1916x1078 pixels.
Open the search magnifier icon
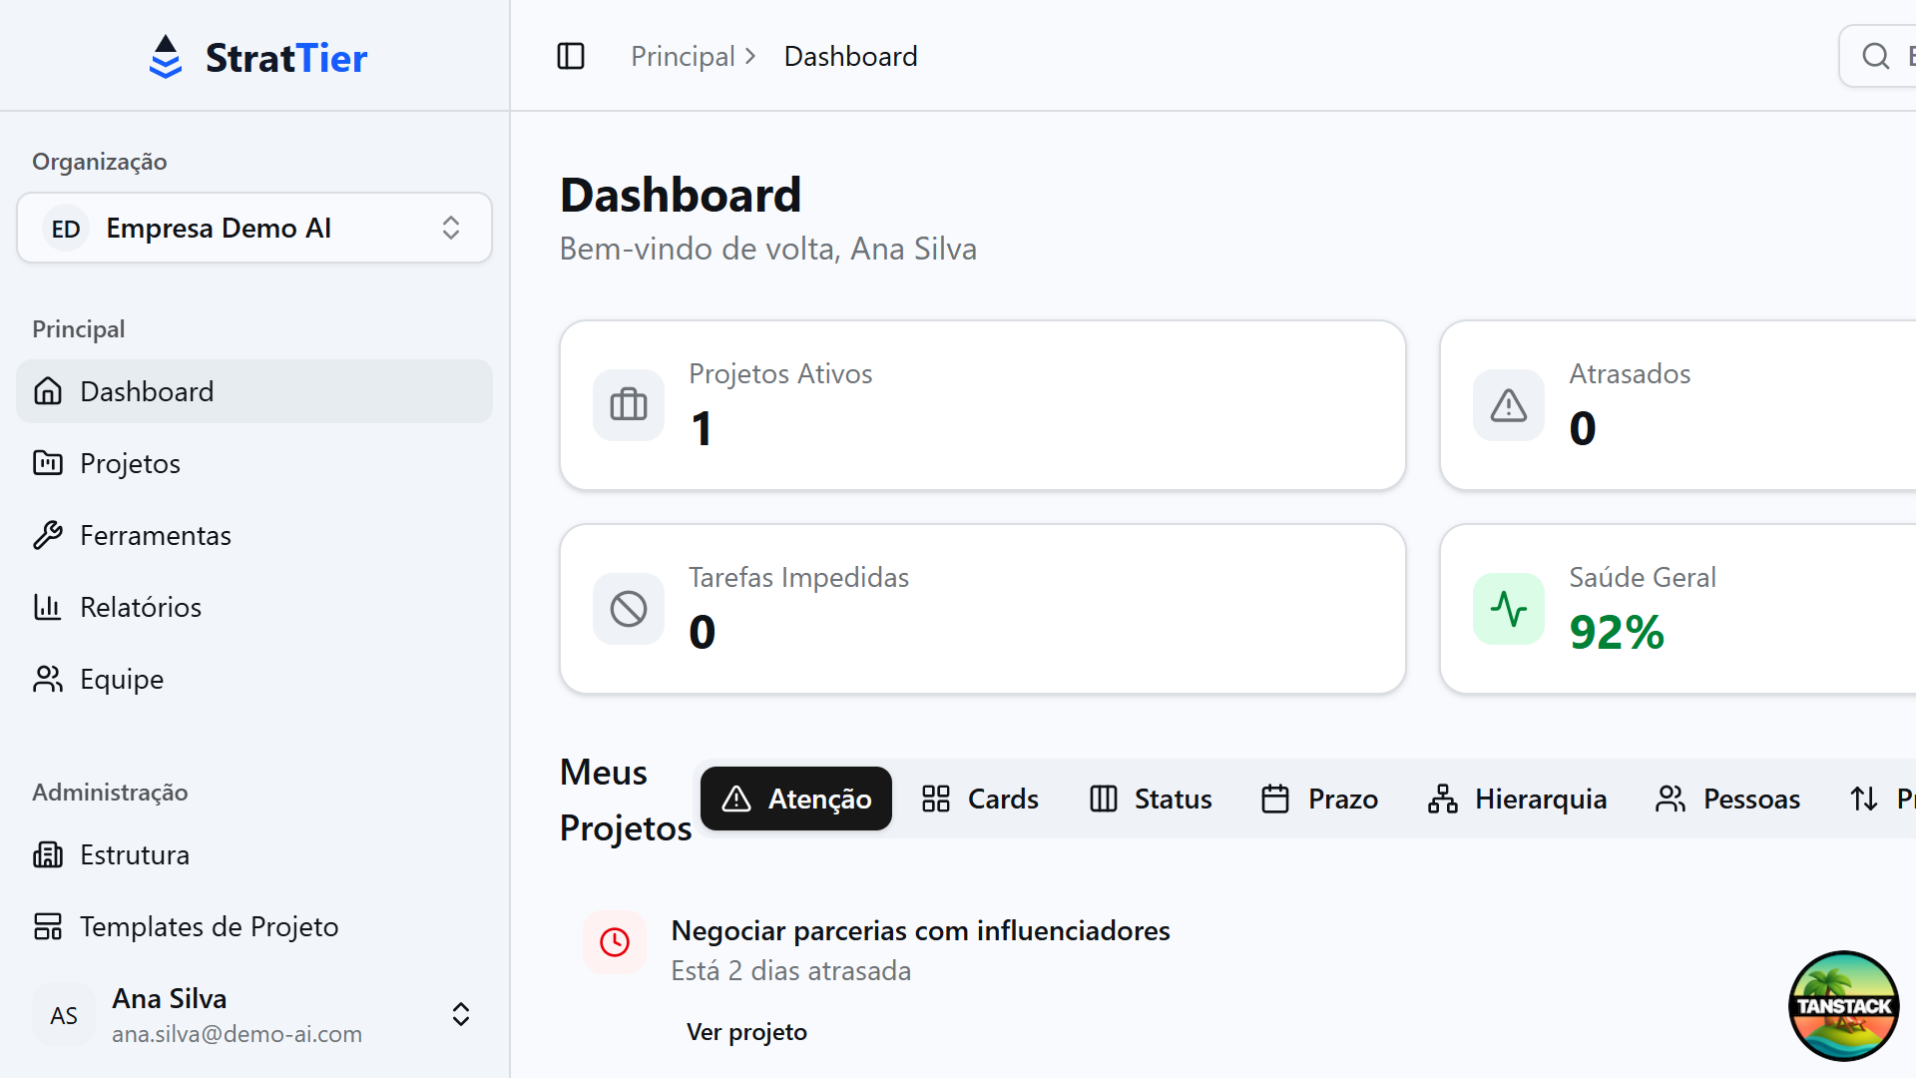[x=1875, y=55]
